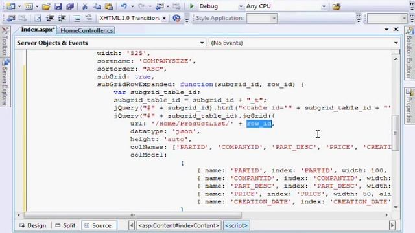Click the horizontal scrollbar thumb
This screenshot has width=415, height=233.
click(132, 215)
